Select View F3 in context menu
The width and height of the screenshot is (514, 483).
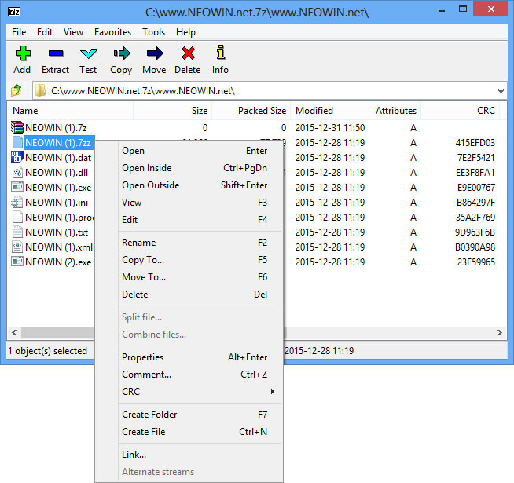[194, 203]
